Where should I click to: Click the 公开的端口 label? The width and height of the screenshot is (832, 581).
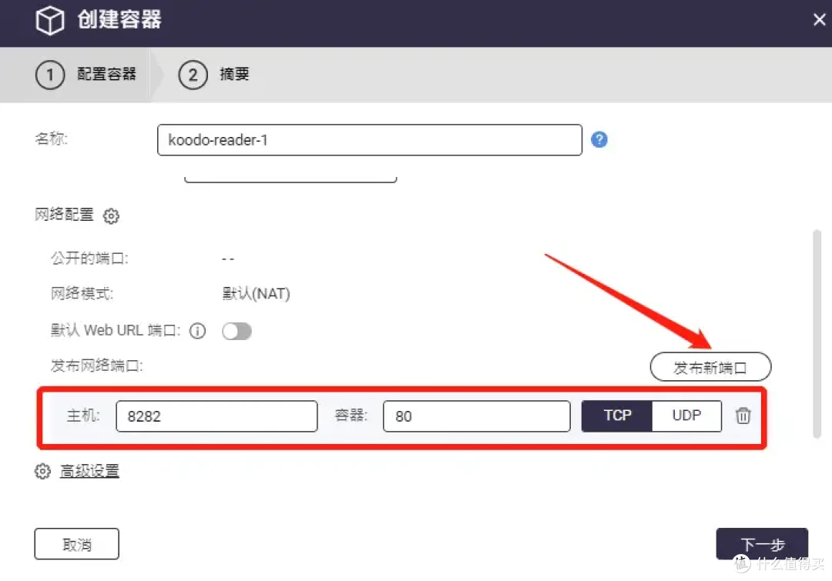pos(89,259)
